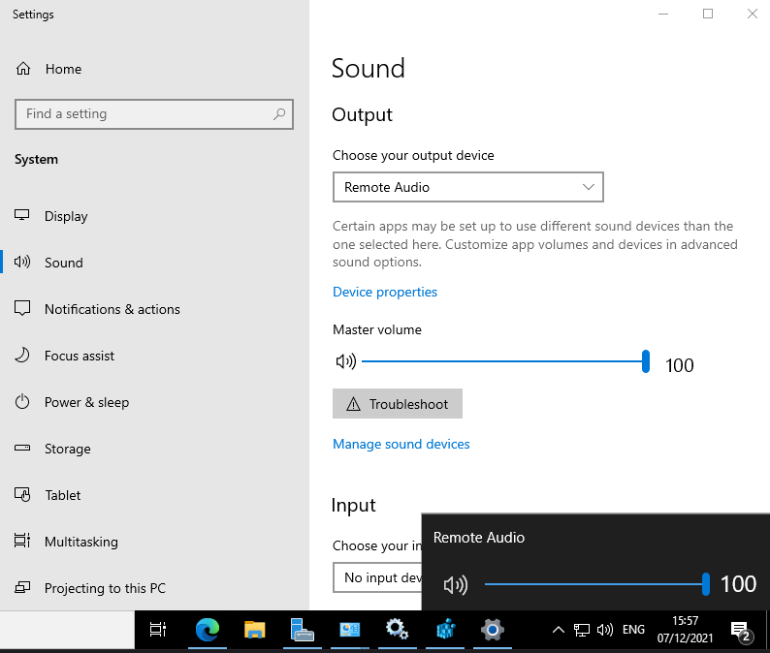Open the input device dropdown showing No input
The height and width of the screenshot is (653, 770).
tap(378, 577)
